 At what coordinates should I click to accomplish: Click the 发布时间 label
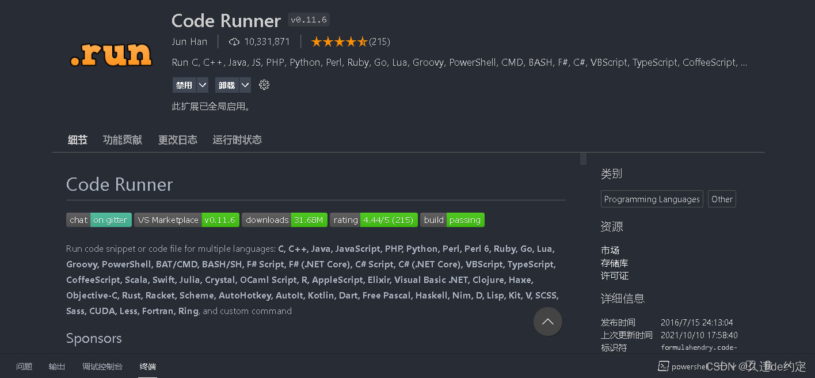pos(618,322)
